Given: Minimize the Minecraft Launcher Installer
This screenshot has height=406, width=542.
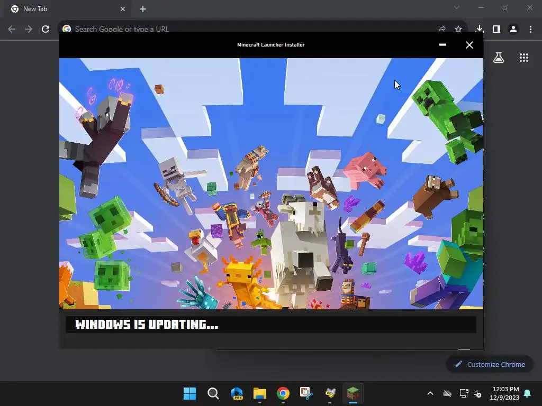Looking at the screenshot, I should point(442,44).
